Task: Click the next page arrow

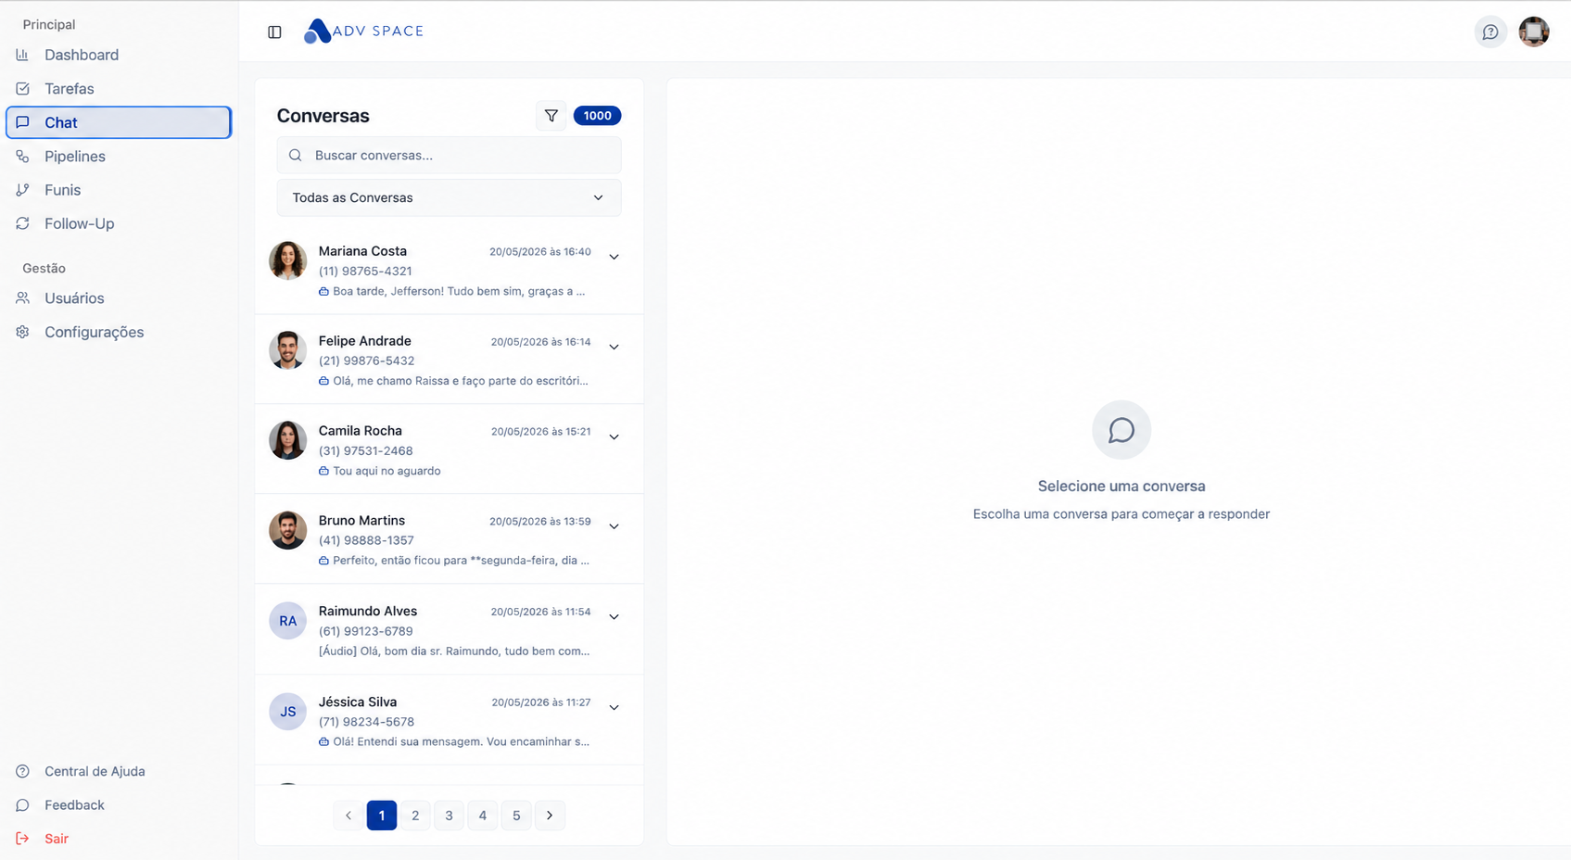Action: click(x=550, y=816)
